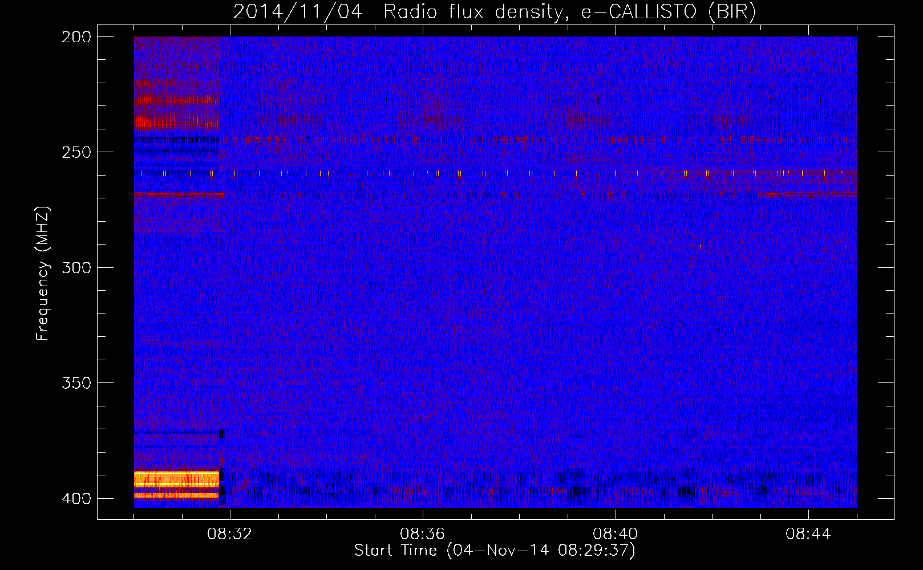Image resolution: width=923 pixels, height=570 pixels.
Task: Click the 300 frequency tick label
Action: point(76,267)
